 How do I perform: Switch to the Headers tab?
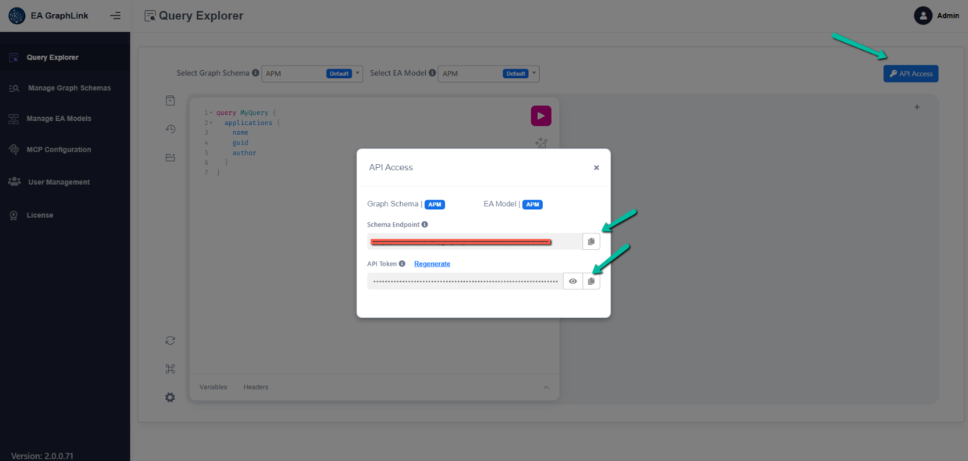click(256, 386)
